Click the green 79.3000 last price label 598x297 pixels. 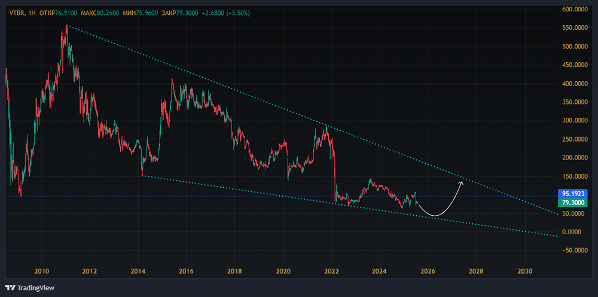573,203
